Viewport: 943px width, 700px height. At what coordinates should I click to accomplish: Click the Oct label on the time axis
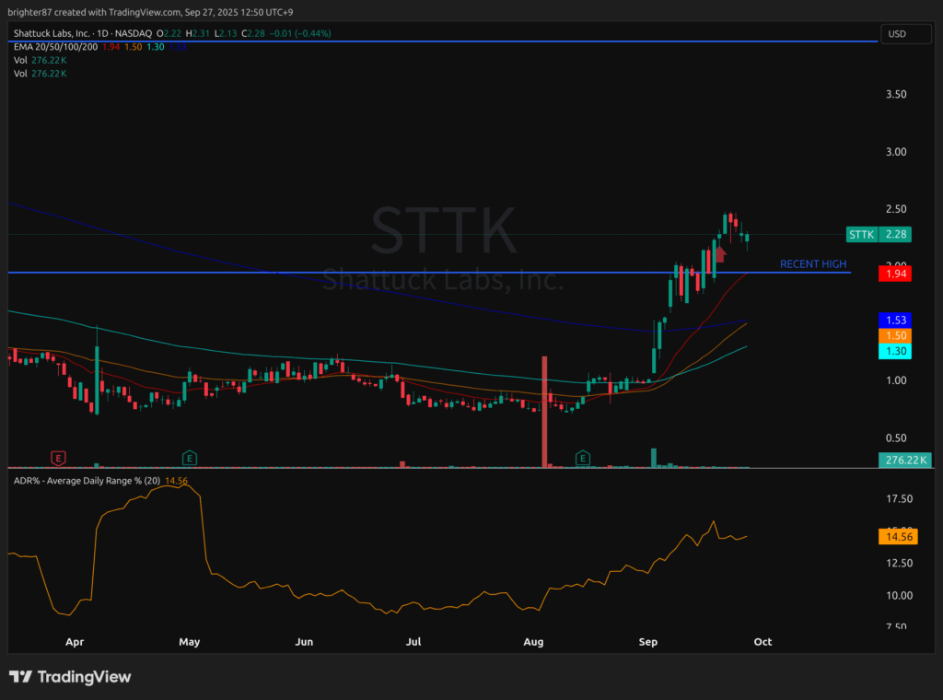point(763,642)
